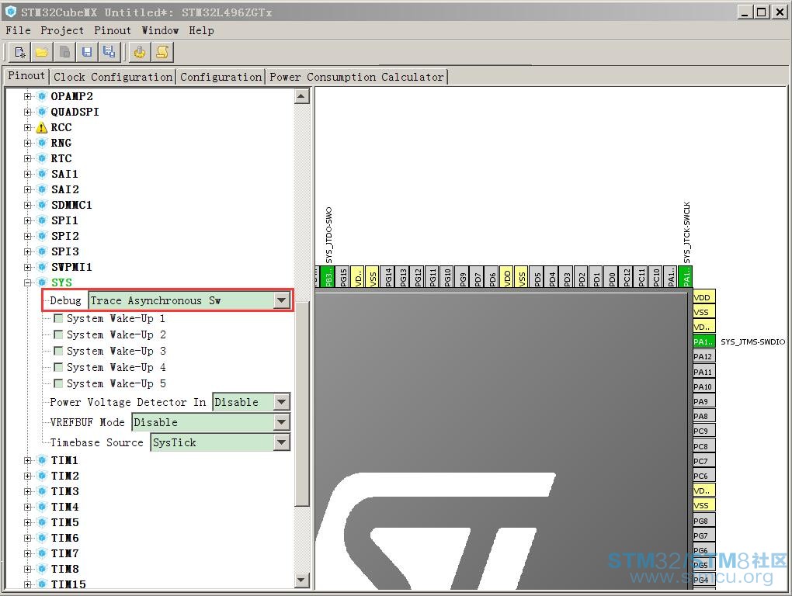792x596 pixels.
Task: Select the SPI3 tree entry
Action: click(x=64, y=251)
